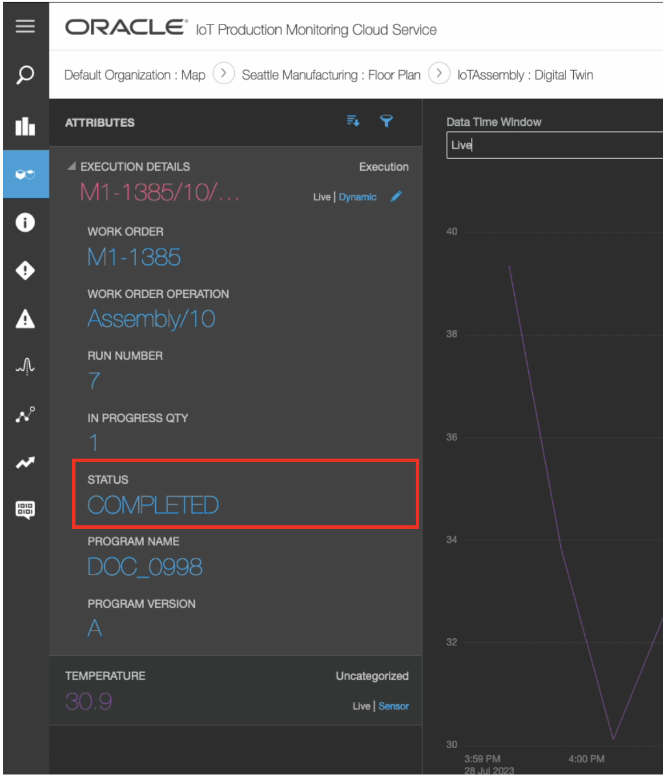Click the Uncategorized label in Temperature row
Screen dimensions: 664x778
click(372, 676)
